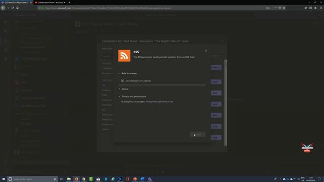Open the Office app from the taskbar

coord(128,179)
